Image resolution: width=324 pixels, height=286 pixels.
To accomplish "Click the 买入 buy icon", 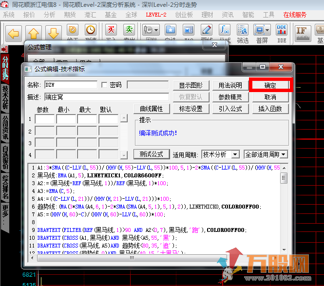I will pos(111,31).
